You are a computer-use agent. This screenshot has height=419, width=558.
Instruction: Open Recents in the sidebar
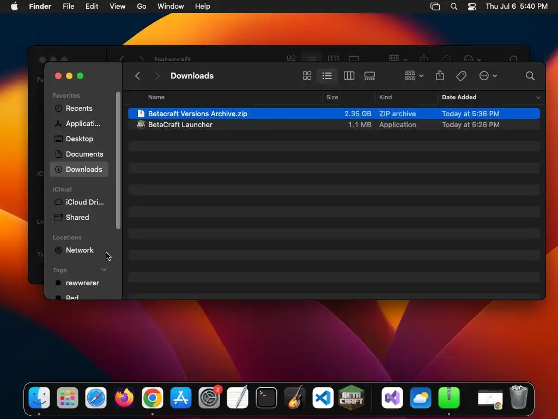(79, 109)
